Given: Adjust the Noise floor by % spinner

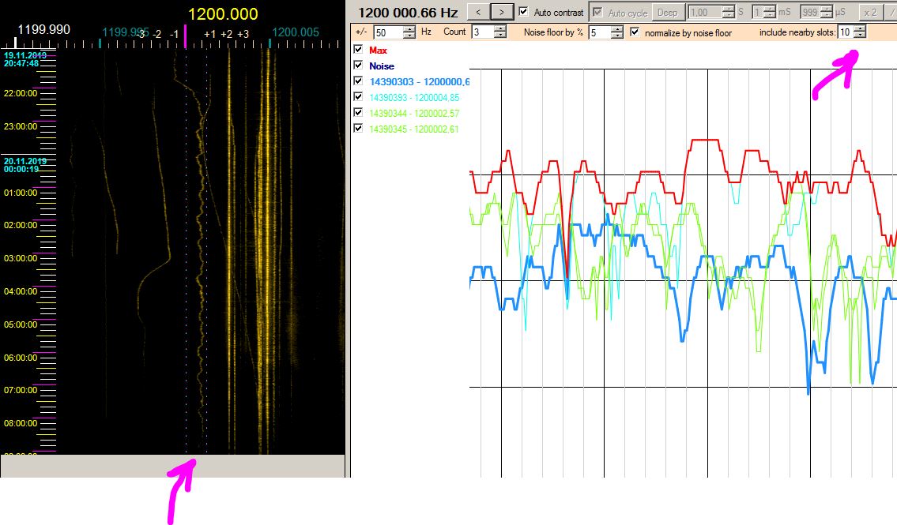Looking at the screenshot, I should (x=617, y=32).
